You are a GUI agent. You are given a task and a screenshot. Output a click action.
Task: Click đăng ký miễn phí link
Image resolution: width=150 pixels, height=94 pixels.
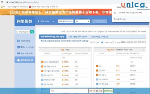(x=52, y=7)
